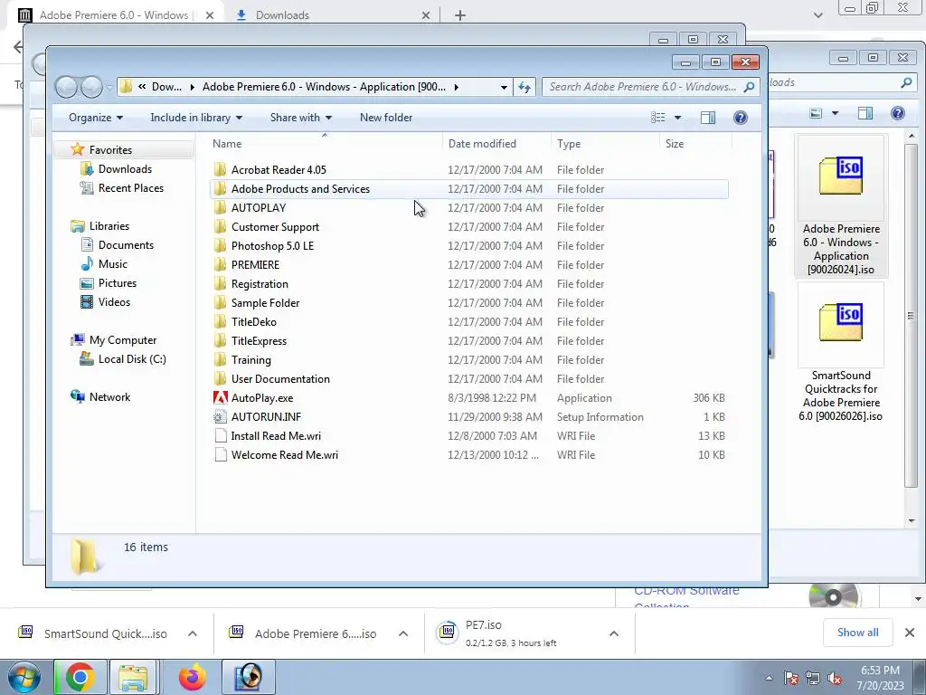
Task: Open the Organize dropdown menu
Action: tap(95, 118)
